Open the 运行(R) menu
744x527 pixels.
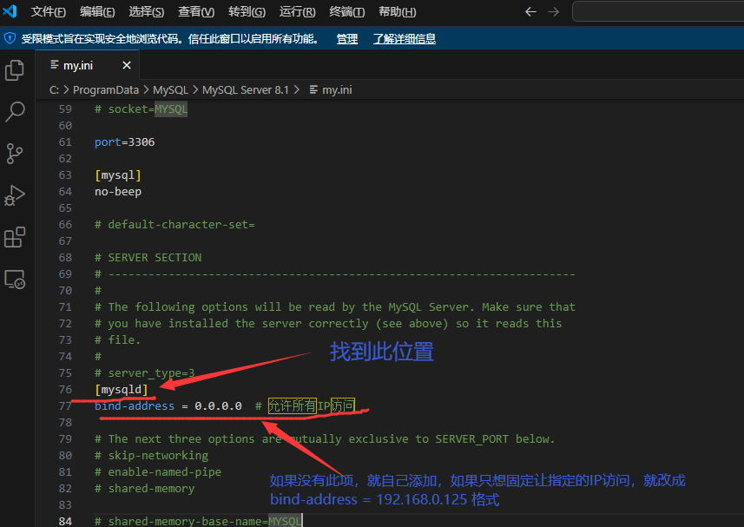click(297, 12)
